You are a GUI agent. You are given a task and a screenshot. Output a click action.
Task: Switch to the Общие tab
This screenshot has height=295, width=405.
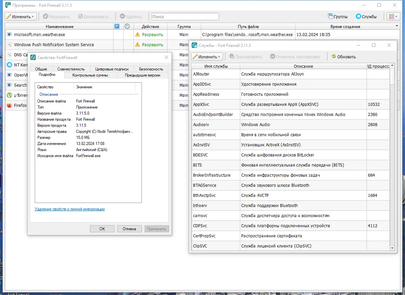tap(41, 69)
